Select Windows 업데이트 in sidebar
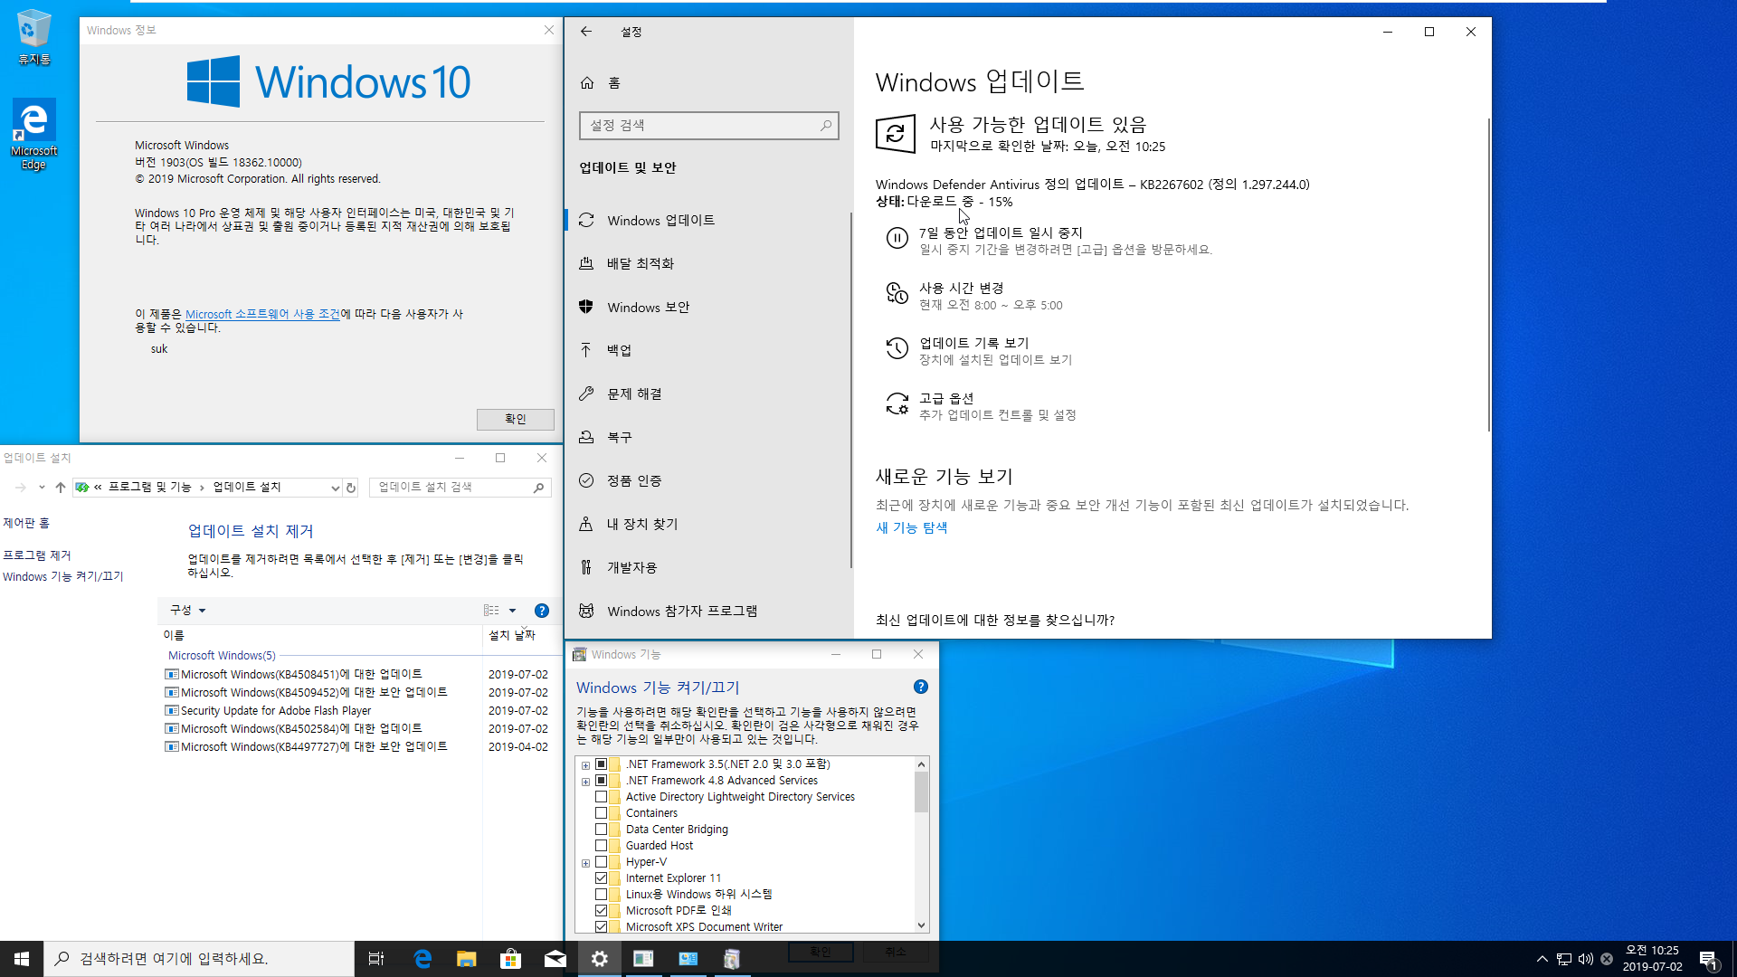 pyautogui.click(x=707, y=221)
